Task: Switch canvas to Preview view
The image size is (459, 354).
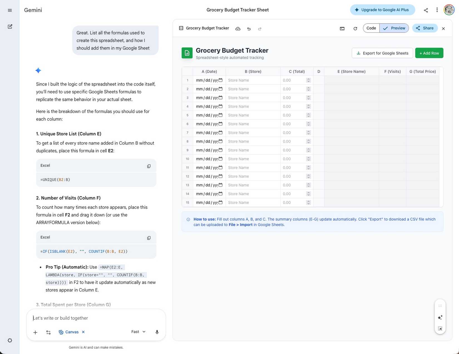Action: click(394, 28)
